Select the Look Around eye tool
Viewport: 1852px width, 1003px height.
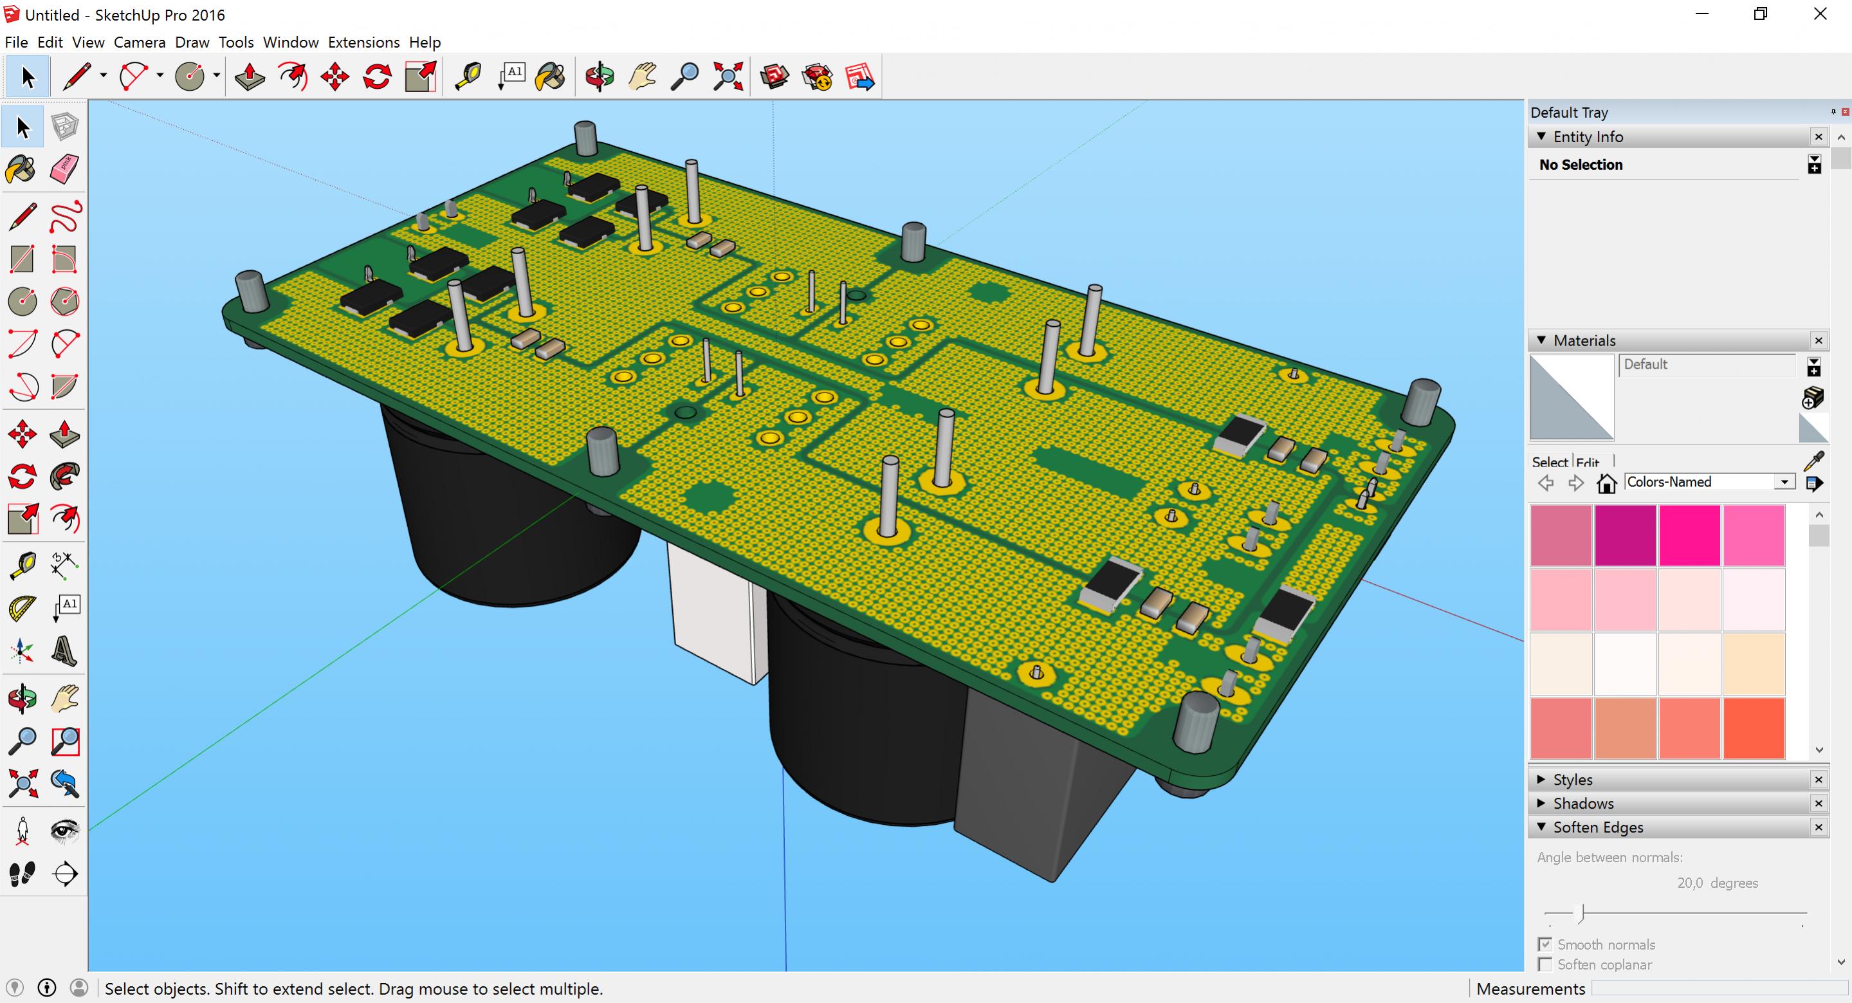(65, 831)
